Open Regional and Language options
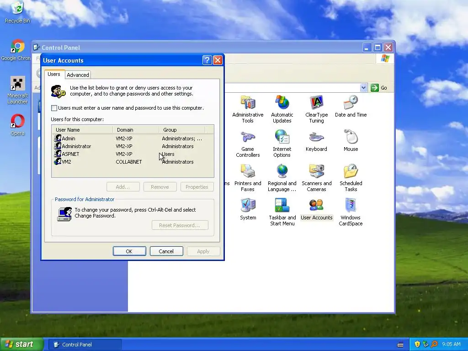This screenshot has height=351, width=468. [x=282, y=178]
